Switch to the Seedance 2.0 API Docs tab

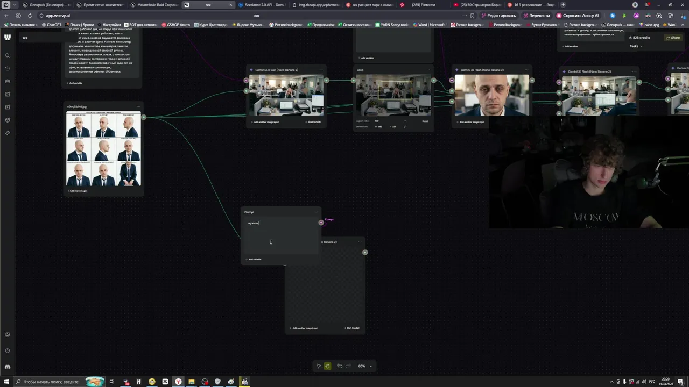pyautogui.click(x=262, y=5)
